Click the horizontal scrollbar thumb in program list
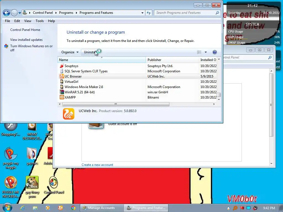283x212 pixels. pyautogui.click(x=116, y=104)
